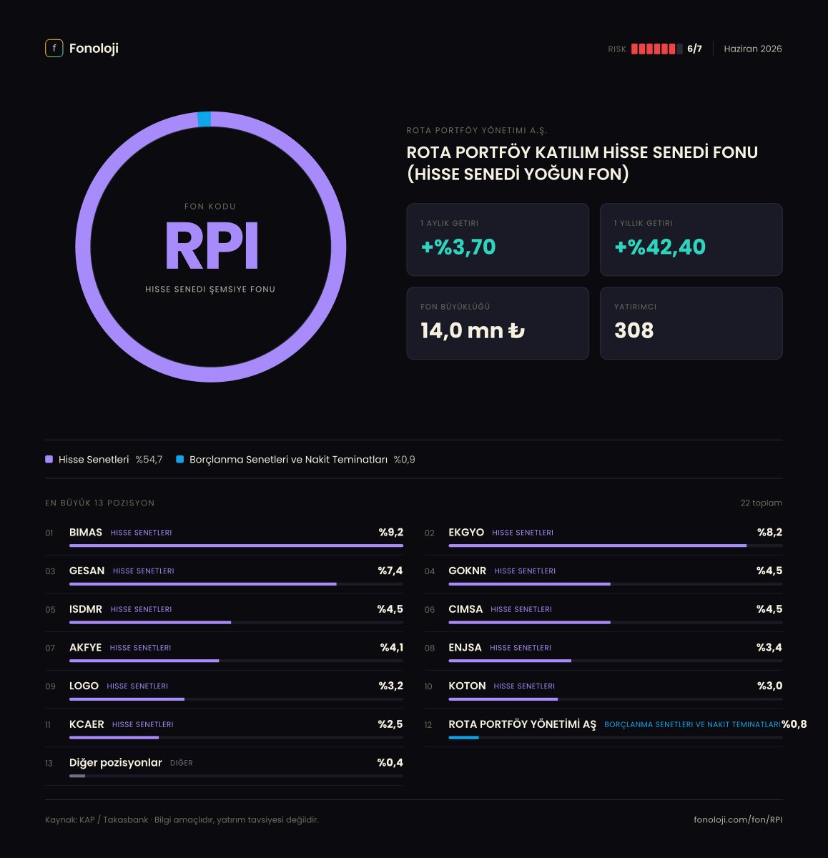Select the CIMSA position

click(603, 613)
